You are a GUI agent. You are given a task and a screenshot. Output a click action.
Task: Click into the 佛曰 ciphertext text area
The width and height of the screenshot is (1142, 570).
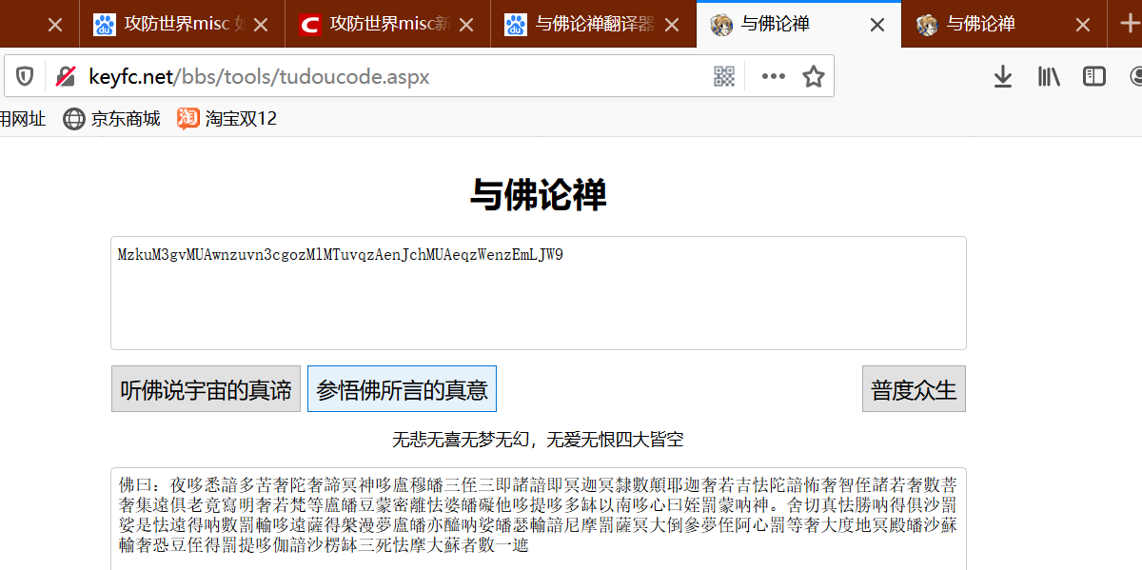coord(539,519)
